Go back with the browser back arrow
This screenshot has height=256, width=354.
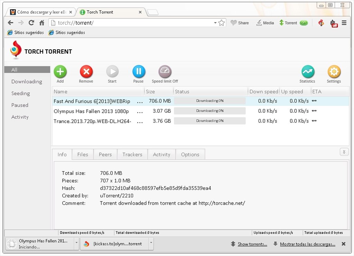click(10, 23)
